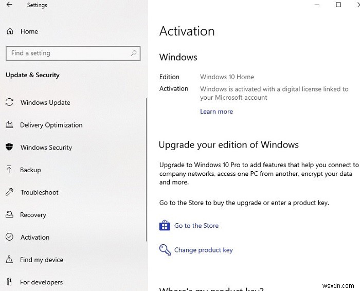Screen dimensions: 360x291
Task: Click the search magnifier icon
Action: click(133, 53)
